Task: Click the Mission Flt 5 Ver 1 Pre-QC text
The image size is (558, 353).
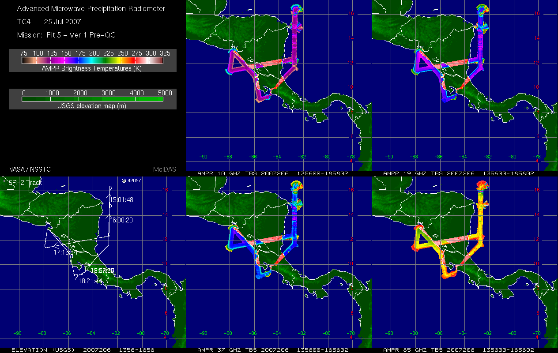Action: pos(66,35)
